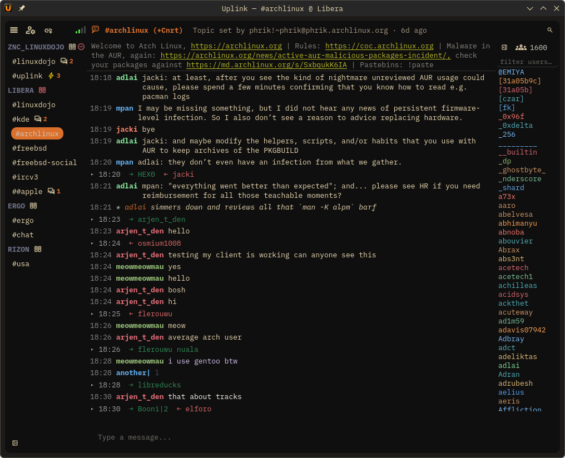Image resolution: width=565 pixels, height=458 pixels.
Task: Click the RIZON network header
Action: [x=18, y=249]
